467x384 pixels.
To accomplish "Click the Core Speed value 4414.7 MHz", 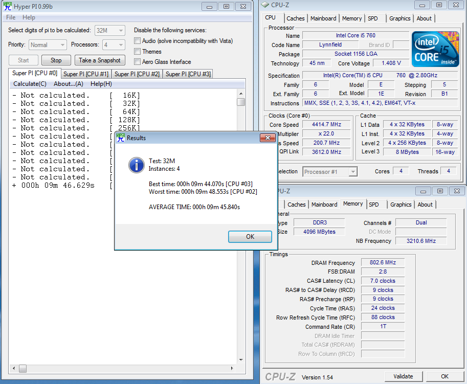I will pos(327,124).
